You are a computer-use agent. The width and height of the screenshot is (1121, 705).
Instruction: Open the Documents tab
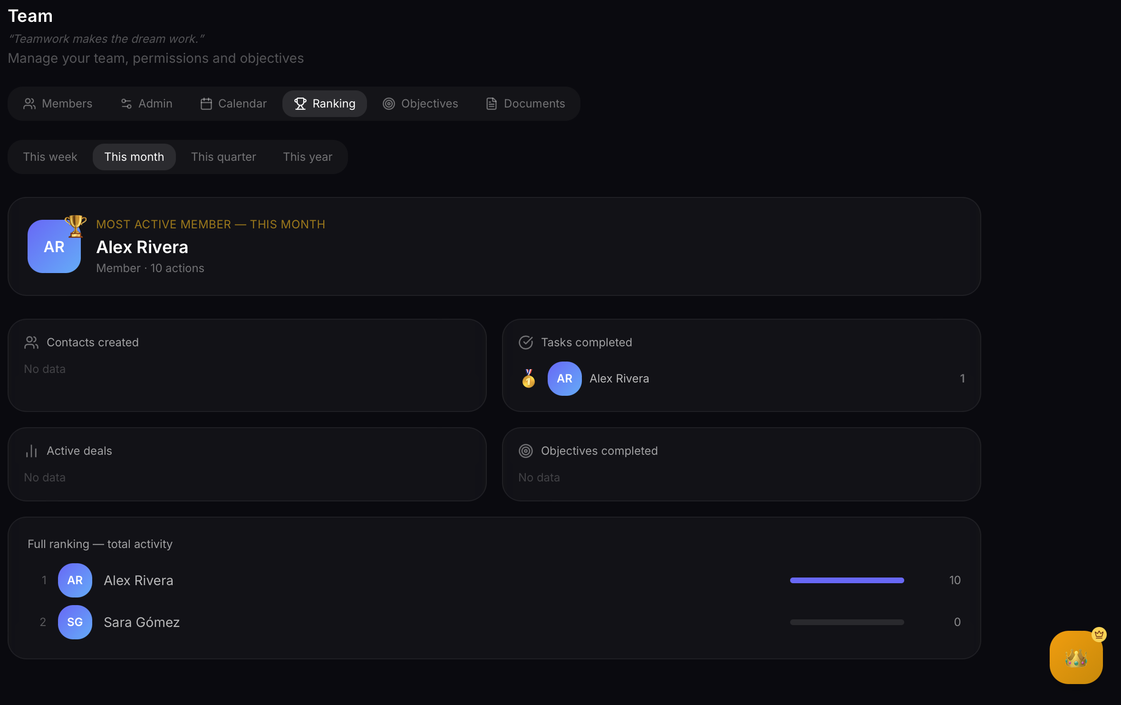[x=525, y=104]
